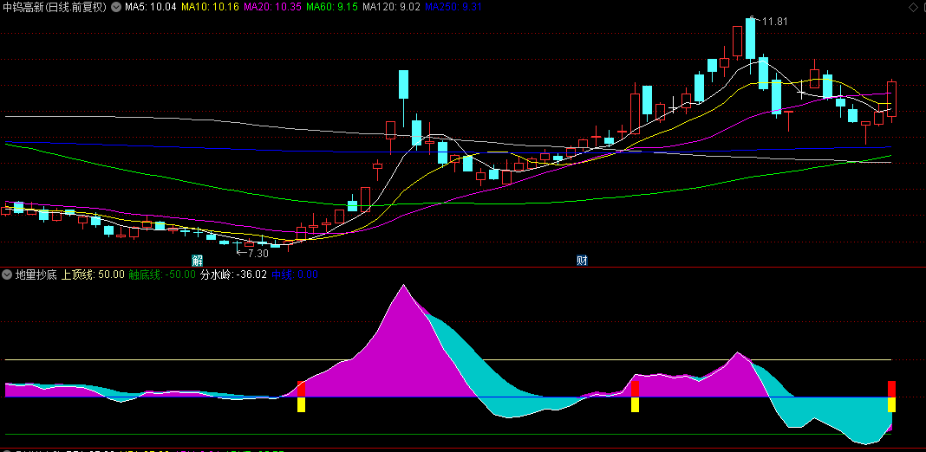The image size is (926, 452).
Task: Click the 地量抄底 indicator name
Action: coord(36,274)
